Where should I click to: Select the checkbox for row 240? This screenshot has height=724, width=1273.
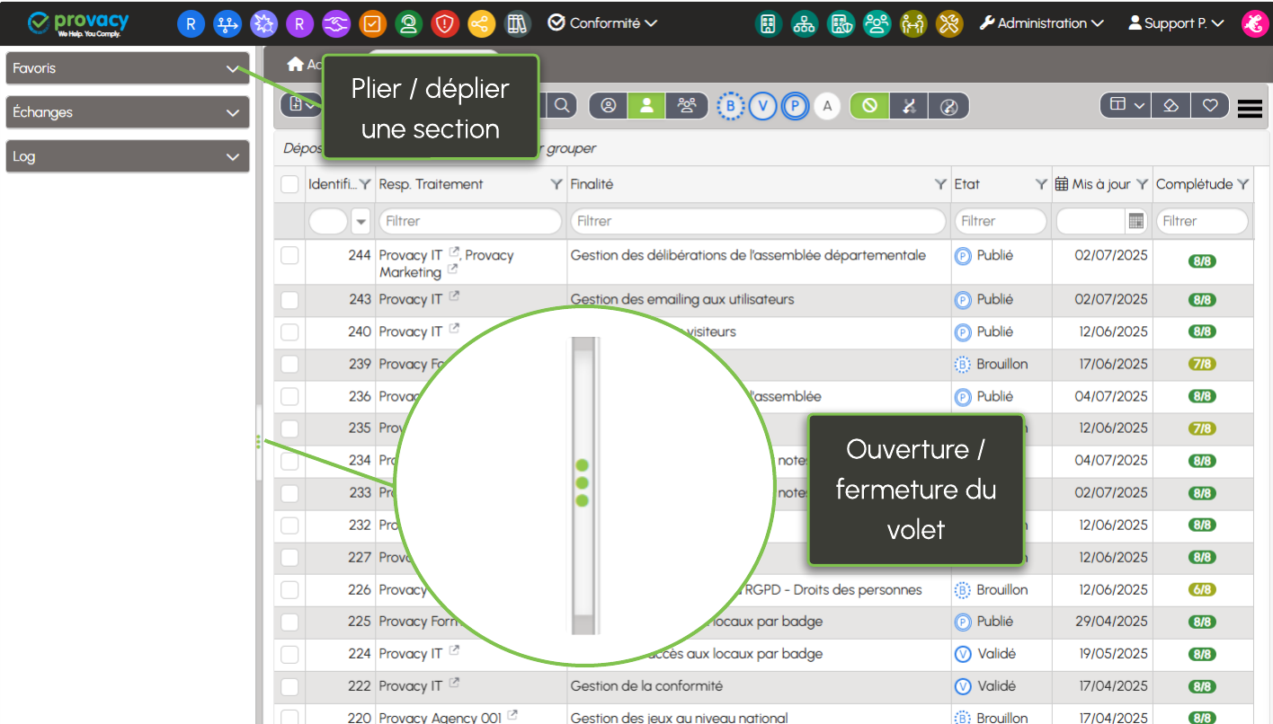pos(289,332)
